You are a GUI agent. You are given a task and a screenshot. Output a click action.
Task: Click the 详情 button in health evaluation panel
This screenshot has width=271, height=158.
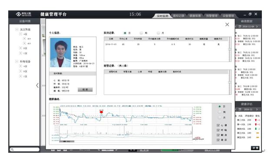[x=255, y=148]
